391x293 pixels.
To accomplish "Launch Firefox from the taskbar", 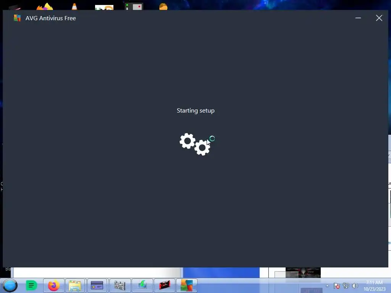I will tap(53, 285).
